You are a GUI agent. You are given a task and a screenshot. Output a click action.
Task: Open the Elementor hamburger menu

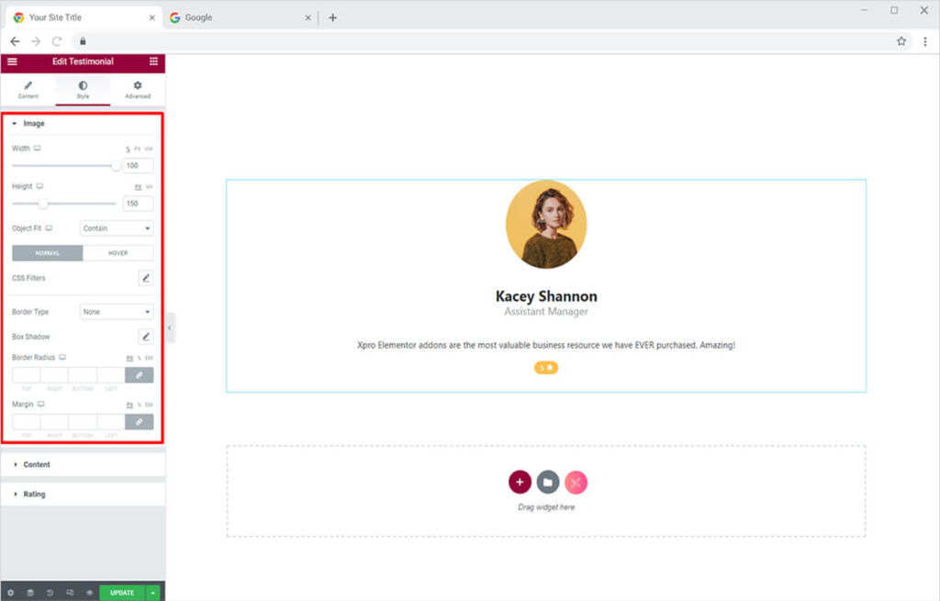click(x=12, y=61)
